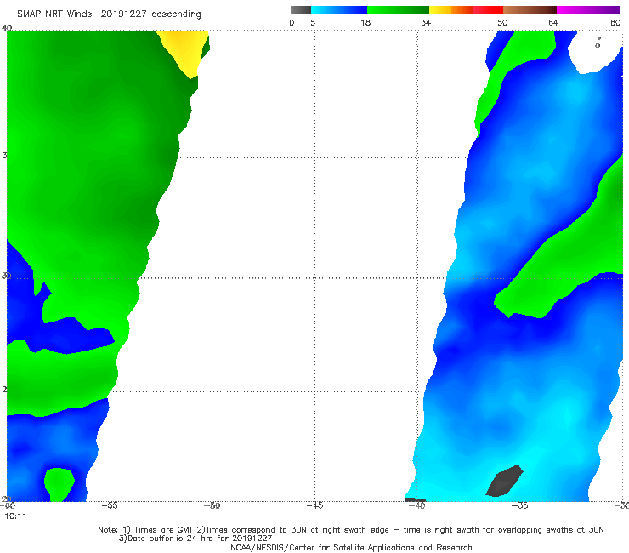This screenshot has width=629, height=553.
Task: Click the cyan-to-blue colorbar segment
Action: pos(339,10)
